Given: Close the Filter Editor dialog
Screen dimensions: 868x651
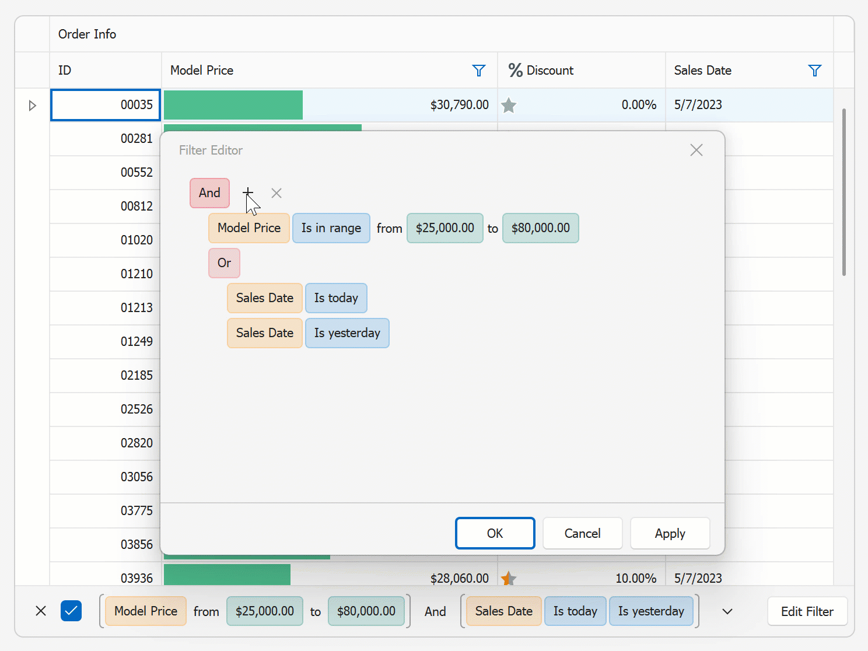Looking at the screenshot, I should (696, 150).
